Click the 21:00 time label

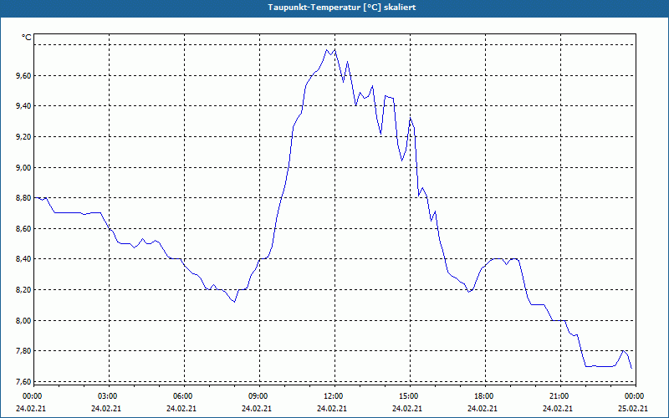pos(560,396)
